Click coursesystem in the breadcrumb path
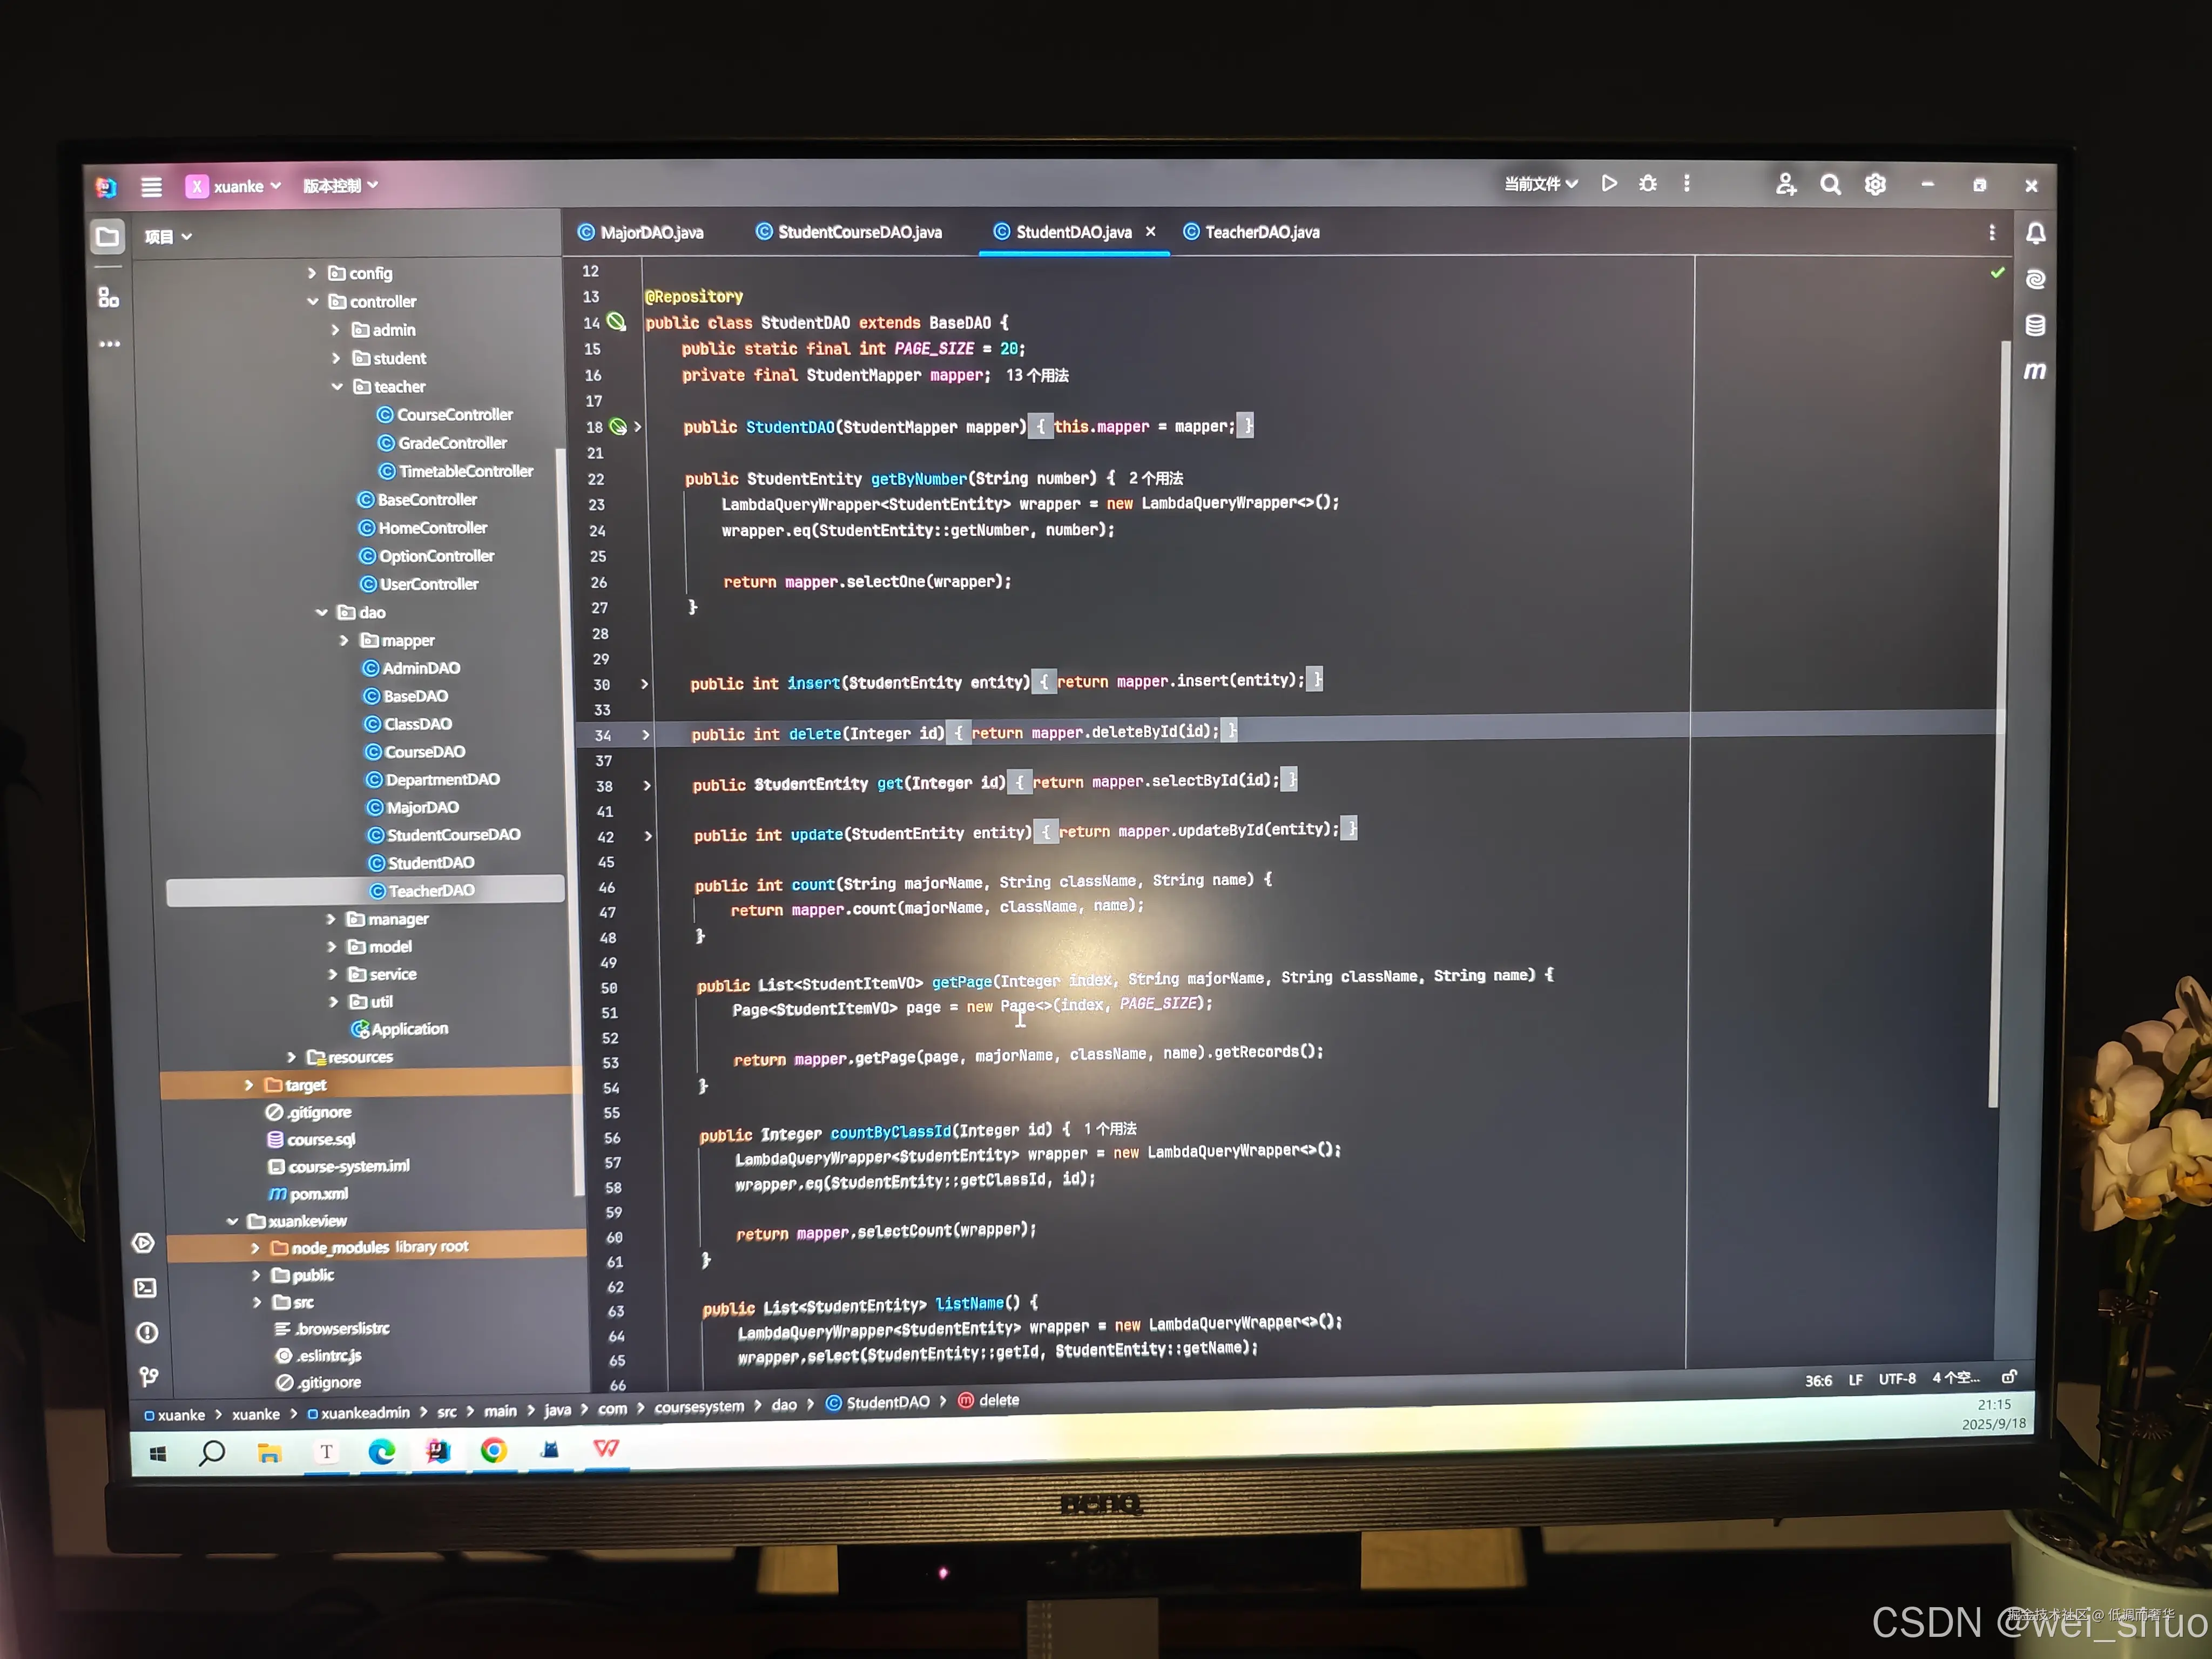This screenshot has width=2212, height=1659. (x=699, y=1407)
